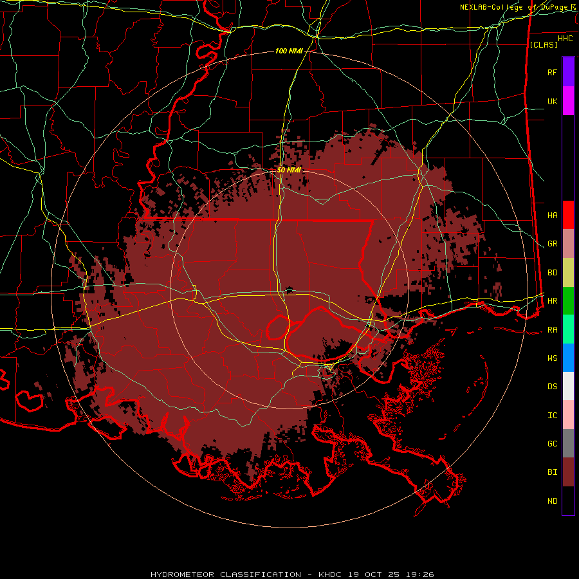579x579 pixels.
Task: Click the 'GC' legend label
Action: pos(552,444)
